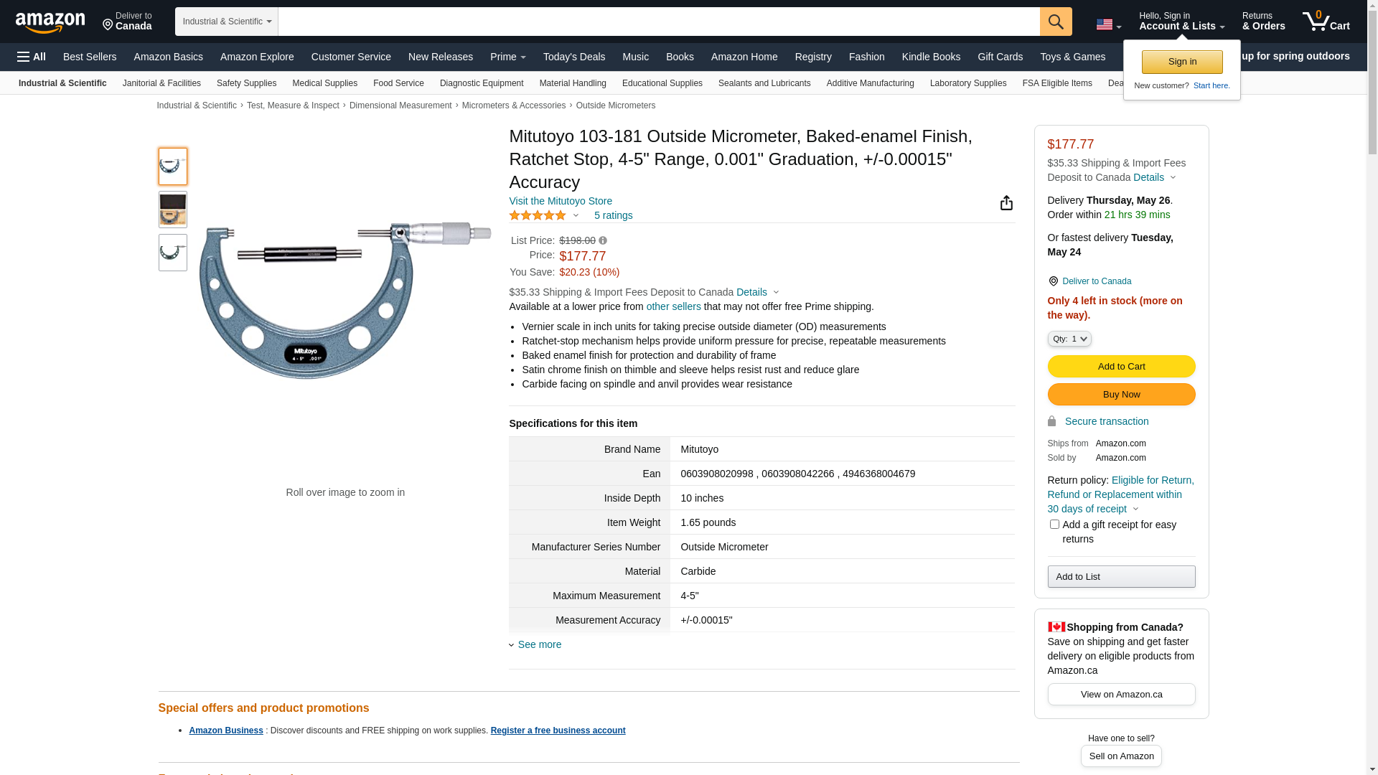Check the gift receipt checkbox

coord(1054,525)
